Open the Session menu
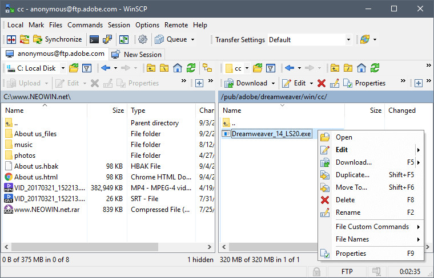This screenshot has width=434, height=278. coord(119,25)
